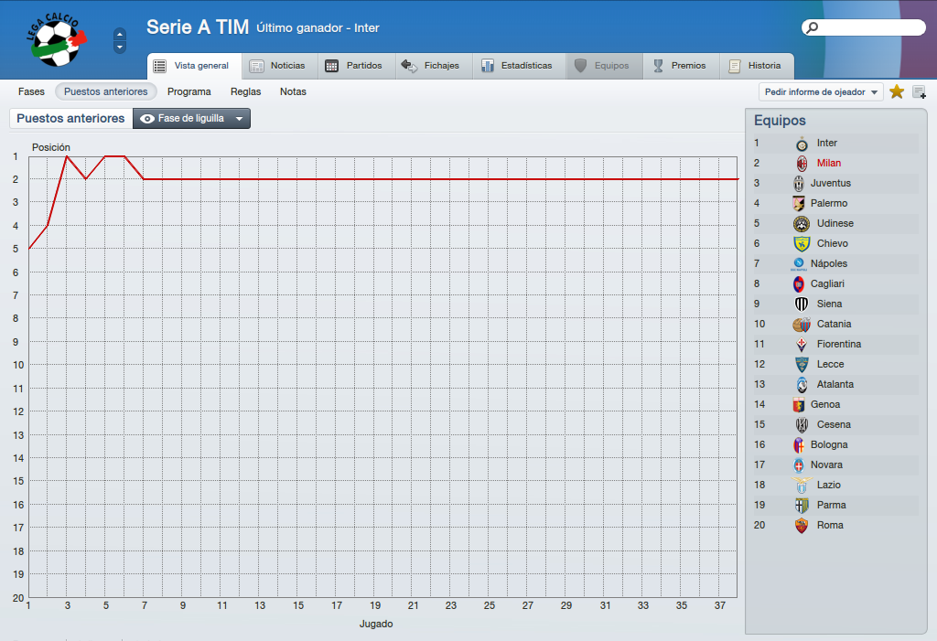Click the Cesena club badge
This screenshot has height=641, width=937.
pyautogui.click(x=802, y=425)
